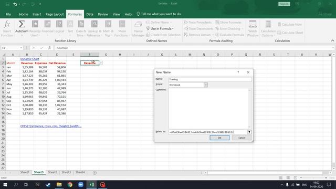Click the horizontal scrollbar at bottom
The height and width of the screenshot is (189, 336).
click(265, 173)
